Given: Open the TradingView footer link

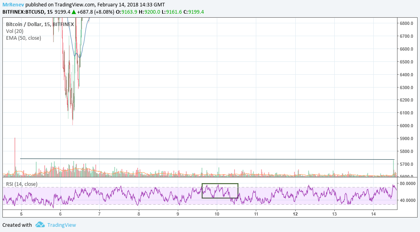Looking at the screenshot, I should [x=62, y=225].
